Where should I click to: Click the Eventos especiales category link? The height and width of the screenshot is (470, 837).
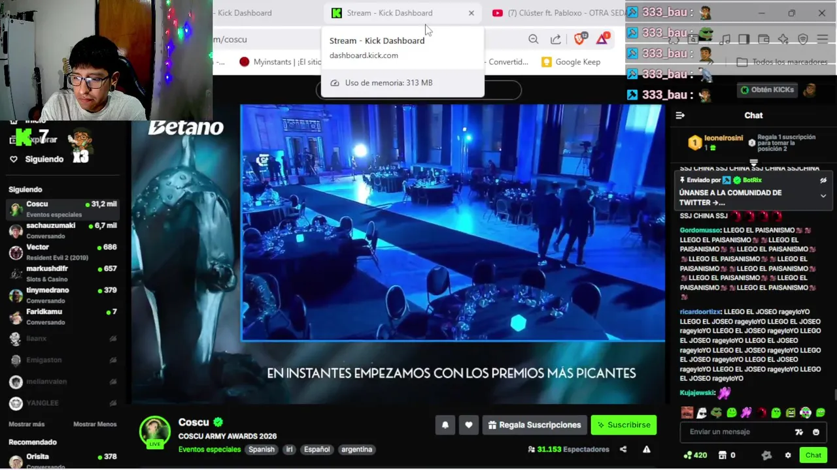(x=209, y=449)
